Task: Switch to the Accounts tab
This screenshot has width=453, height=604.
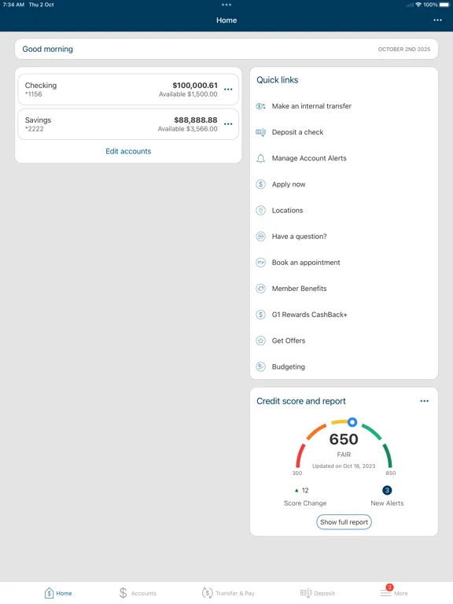Action: click(138, 593)
